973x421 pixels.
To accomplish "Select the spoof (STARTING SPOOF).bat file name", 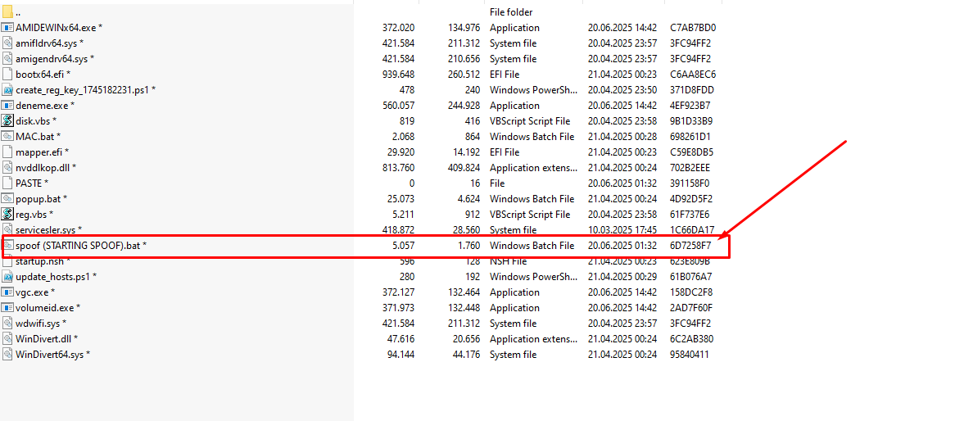I will tap(80, 246).
